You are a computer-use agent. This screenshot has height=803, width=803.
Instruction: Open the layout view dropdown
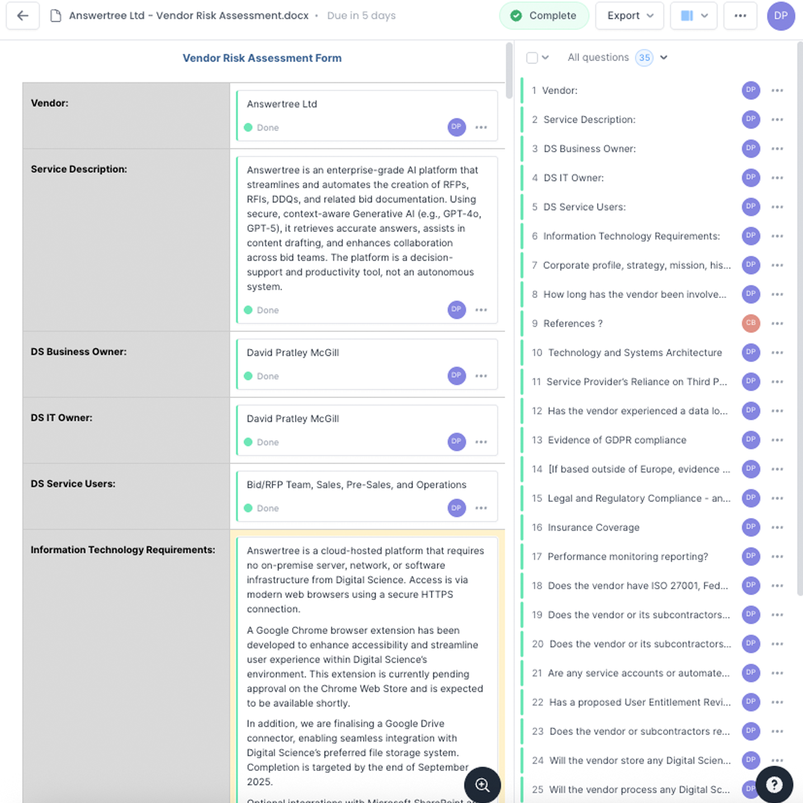693,16
